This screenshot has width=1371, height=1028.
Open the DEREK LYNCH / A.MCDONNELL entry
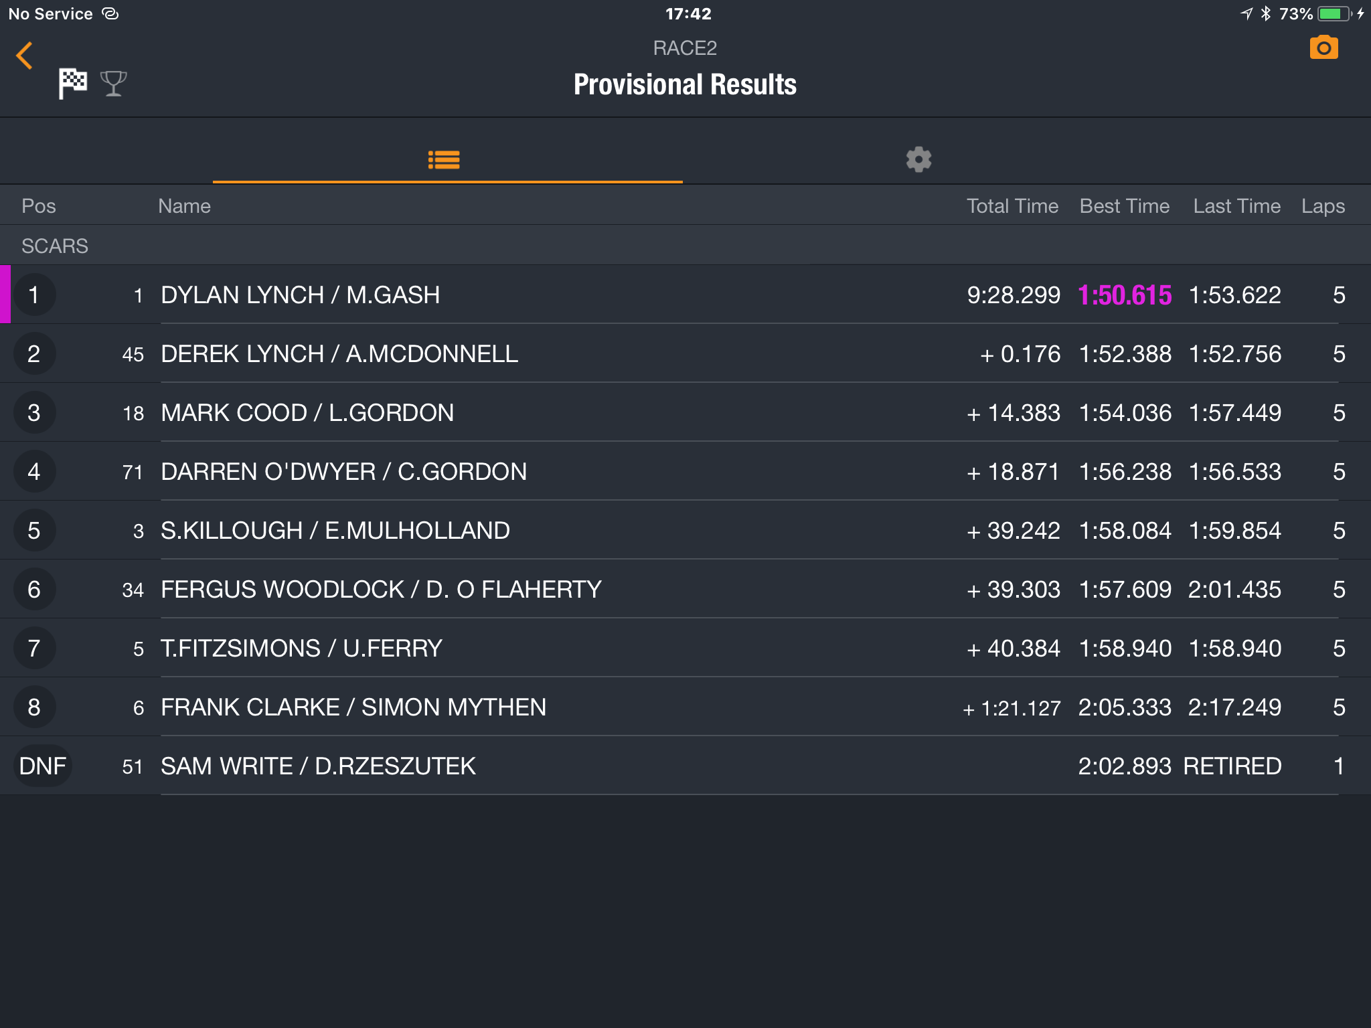coord(685,353)
